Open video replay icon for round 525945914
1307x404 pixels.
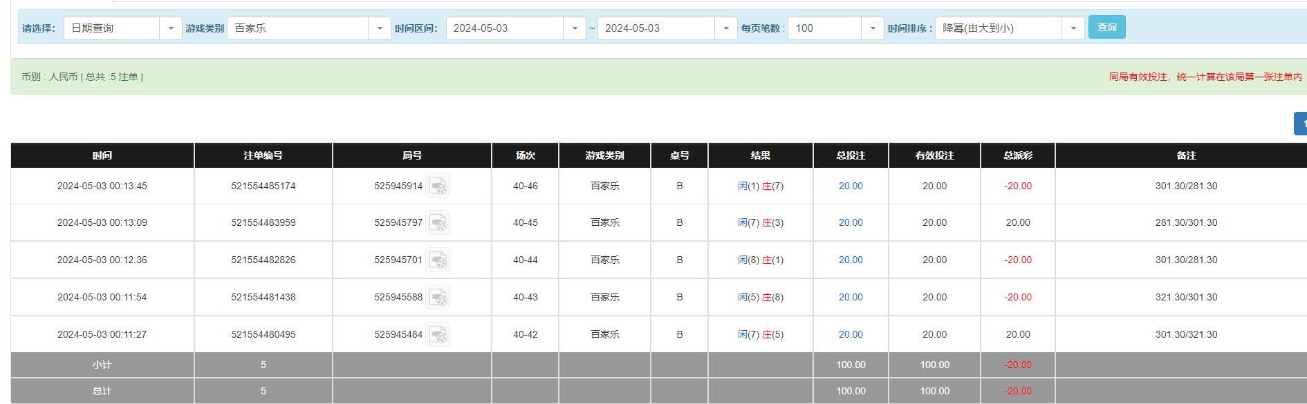coord(438,186)
